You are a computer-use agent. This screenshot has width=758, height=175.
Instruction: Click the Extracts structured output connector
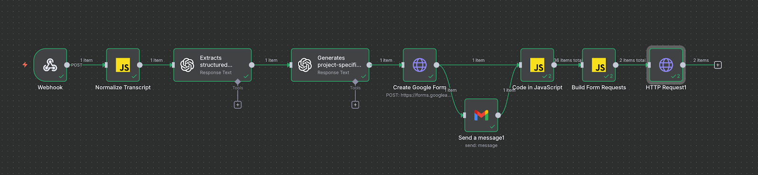click(252, 65)
